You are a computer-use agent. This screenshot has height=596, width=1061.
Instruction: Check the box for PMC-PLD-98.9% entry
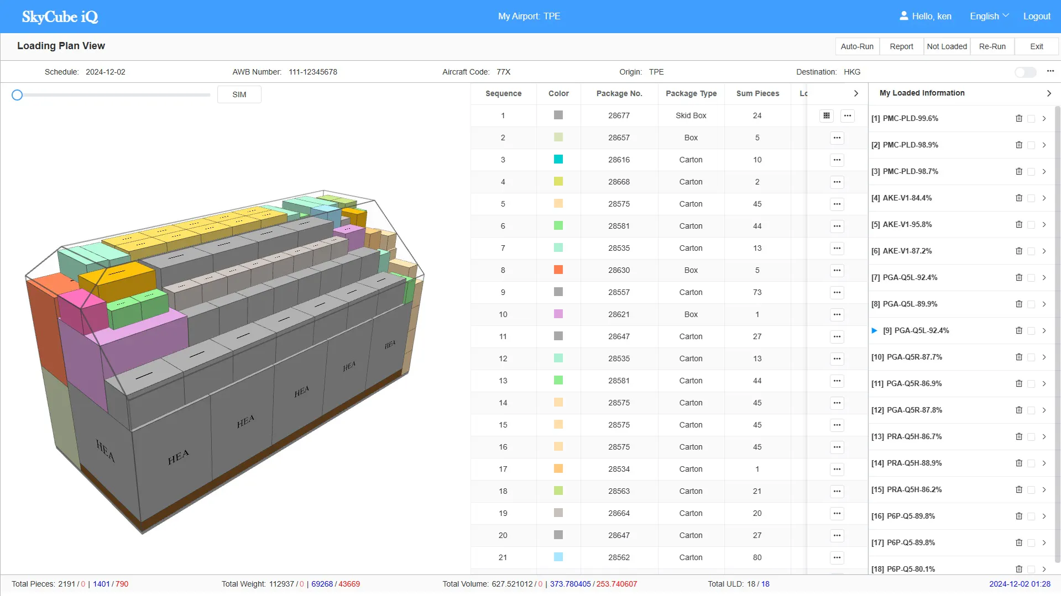(x=1031, y=145)
